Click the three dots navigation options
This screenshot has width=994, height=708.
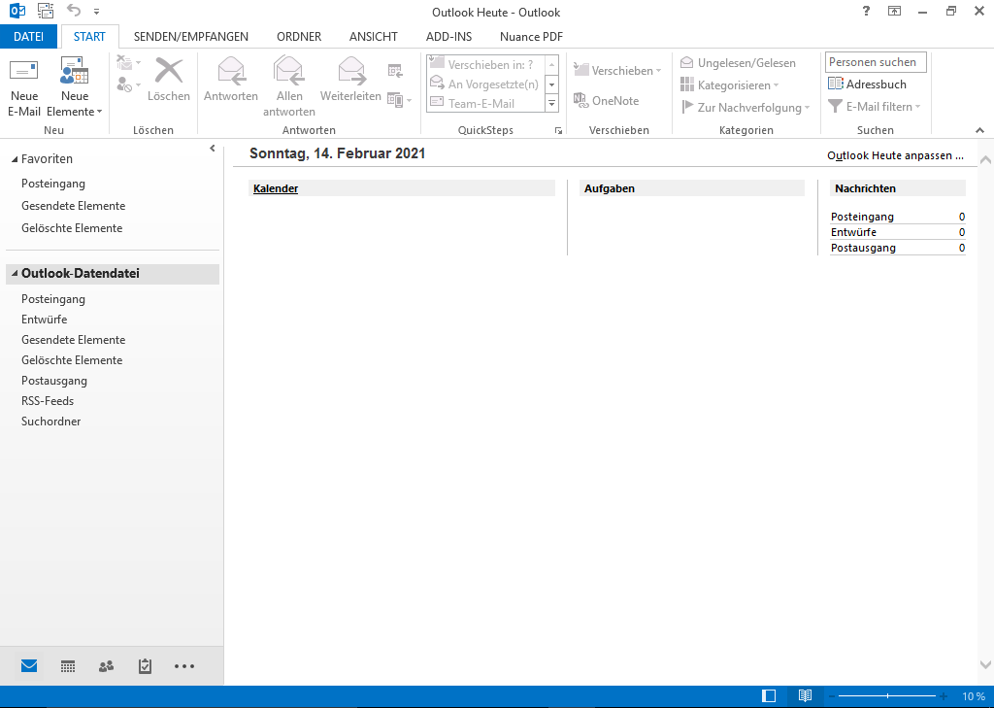[184, 666]
